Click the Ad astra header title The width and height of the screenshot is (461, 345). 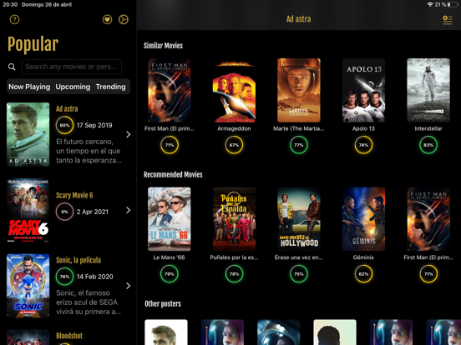tap(299, 19)
